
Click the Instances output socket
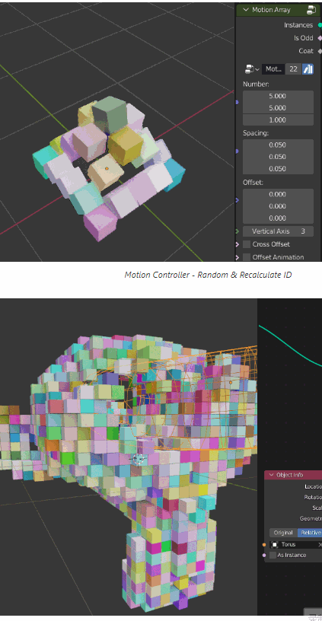click(320, 25)
